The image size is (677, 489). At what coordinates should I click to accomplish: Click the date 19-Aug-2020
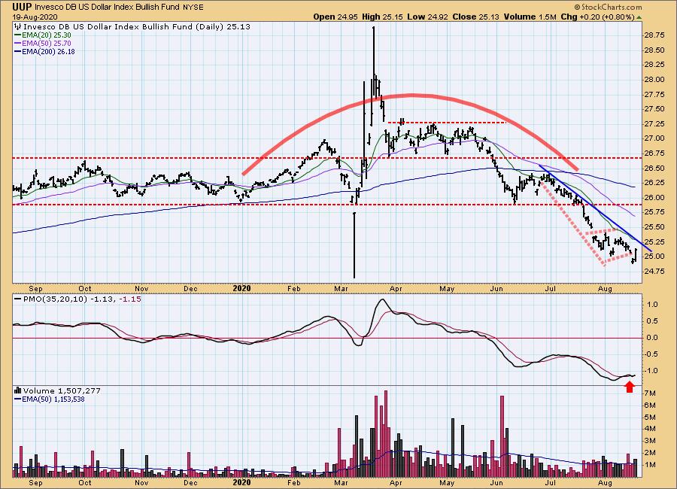point(34,17)
